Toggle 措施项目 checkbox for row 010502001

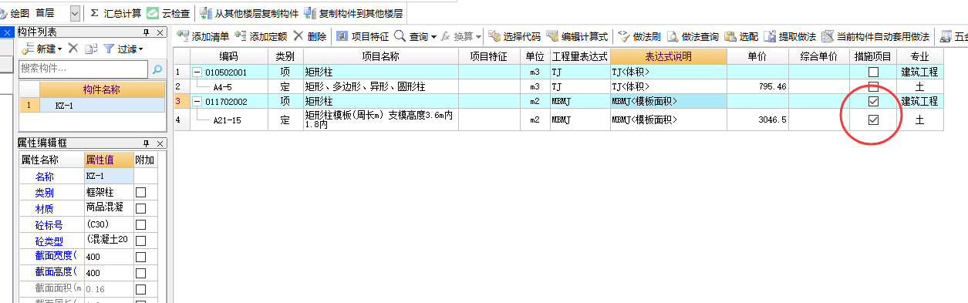pos(873,72)
